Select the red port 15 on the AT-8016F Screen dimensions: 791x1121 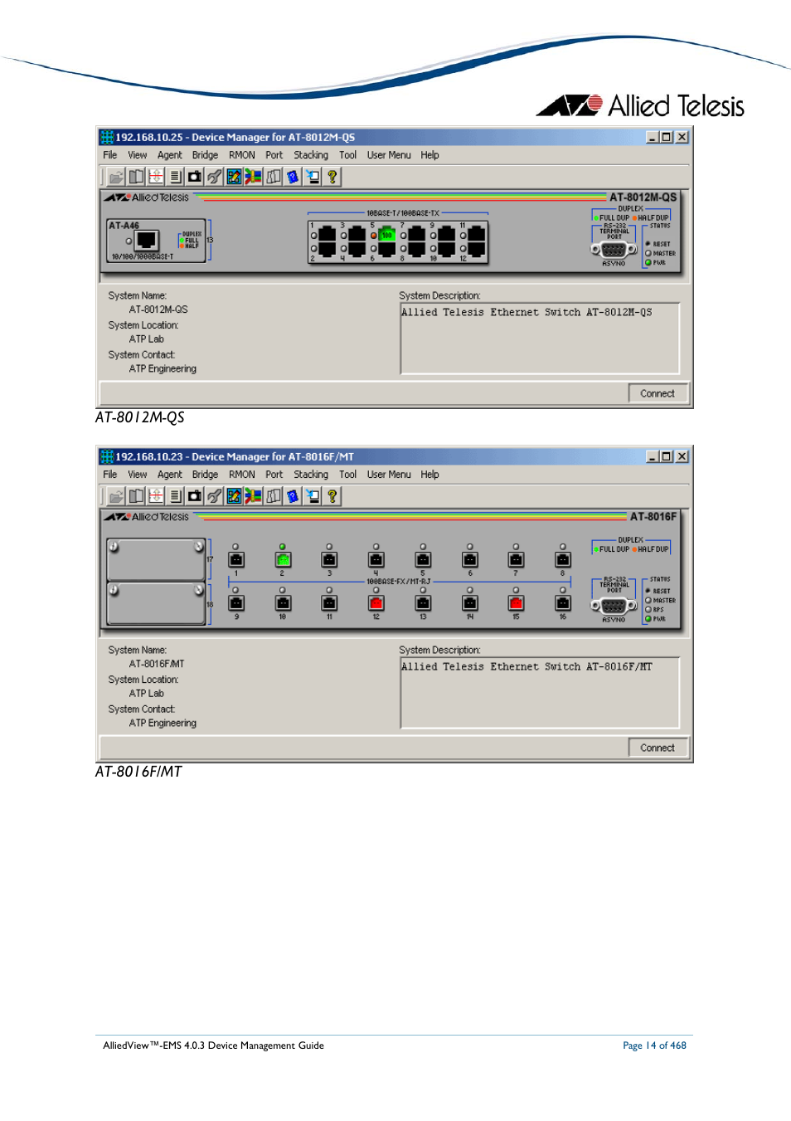[516, 603]
